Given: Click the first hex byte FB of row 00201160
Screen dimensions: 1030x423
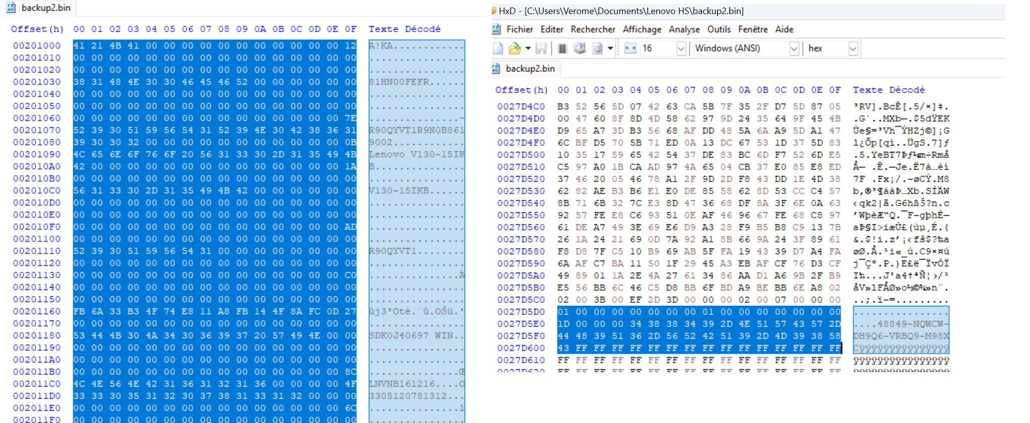Looking at the screenshot, I should (79, 311).
